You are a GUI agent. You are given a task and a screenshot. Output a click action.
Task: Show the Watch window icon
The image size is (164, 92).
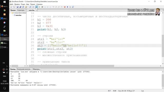(73, 7)
